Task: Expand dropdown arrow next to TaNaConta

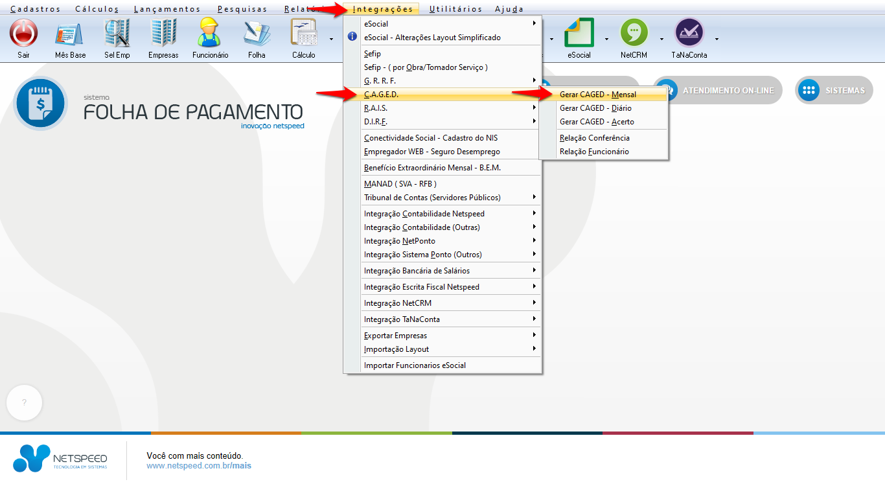Action: (x=717, y=39)
